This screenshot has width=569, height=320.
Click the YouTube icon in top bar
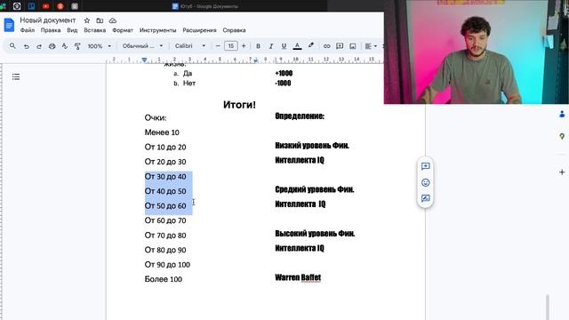(x=45, y=6)
